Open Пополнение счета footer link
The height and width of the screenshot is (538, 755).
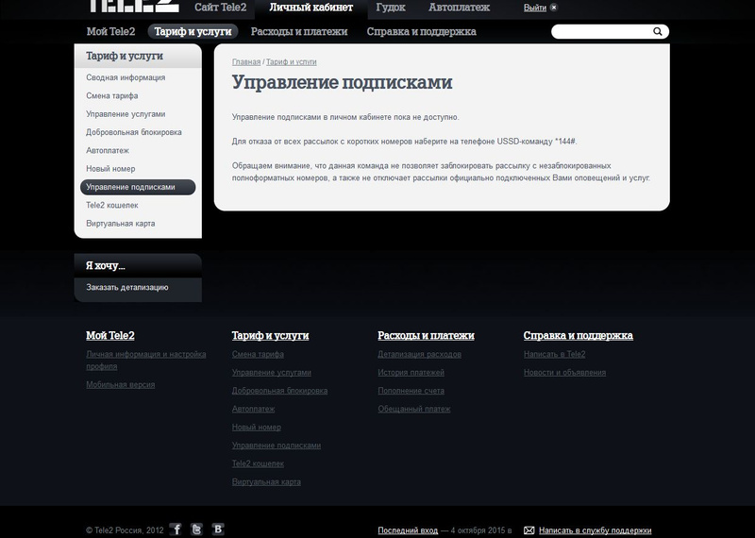411,391
